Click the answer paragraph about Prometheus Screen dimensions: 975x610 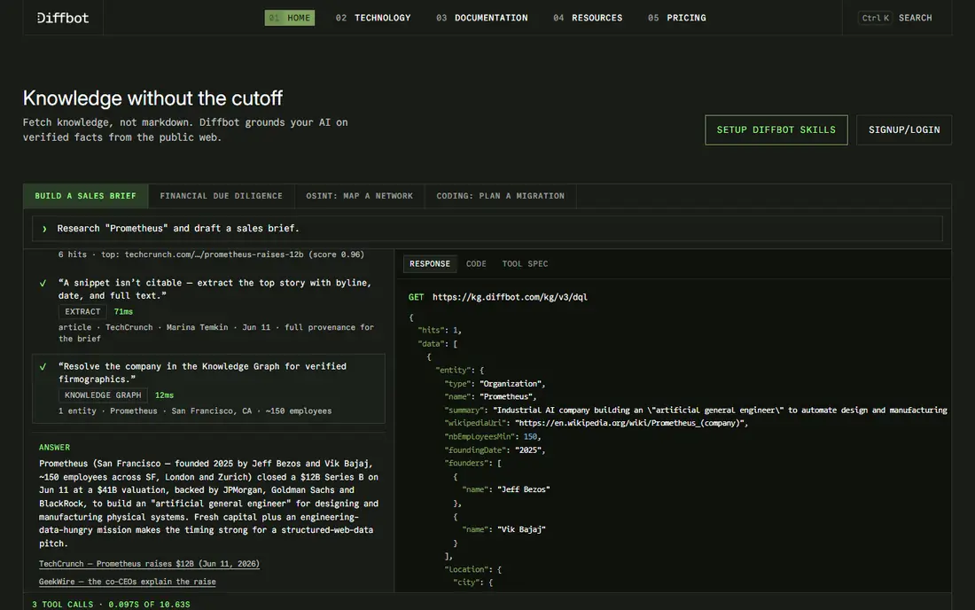(x=209, y=504)
